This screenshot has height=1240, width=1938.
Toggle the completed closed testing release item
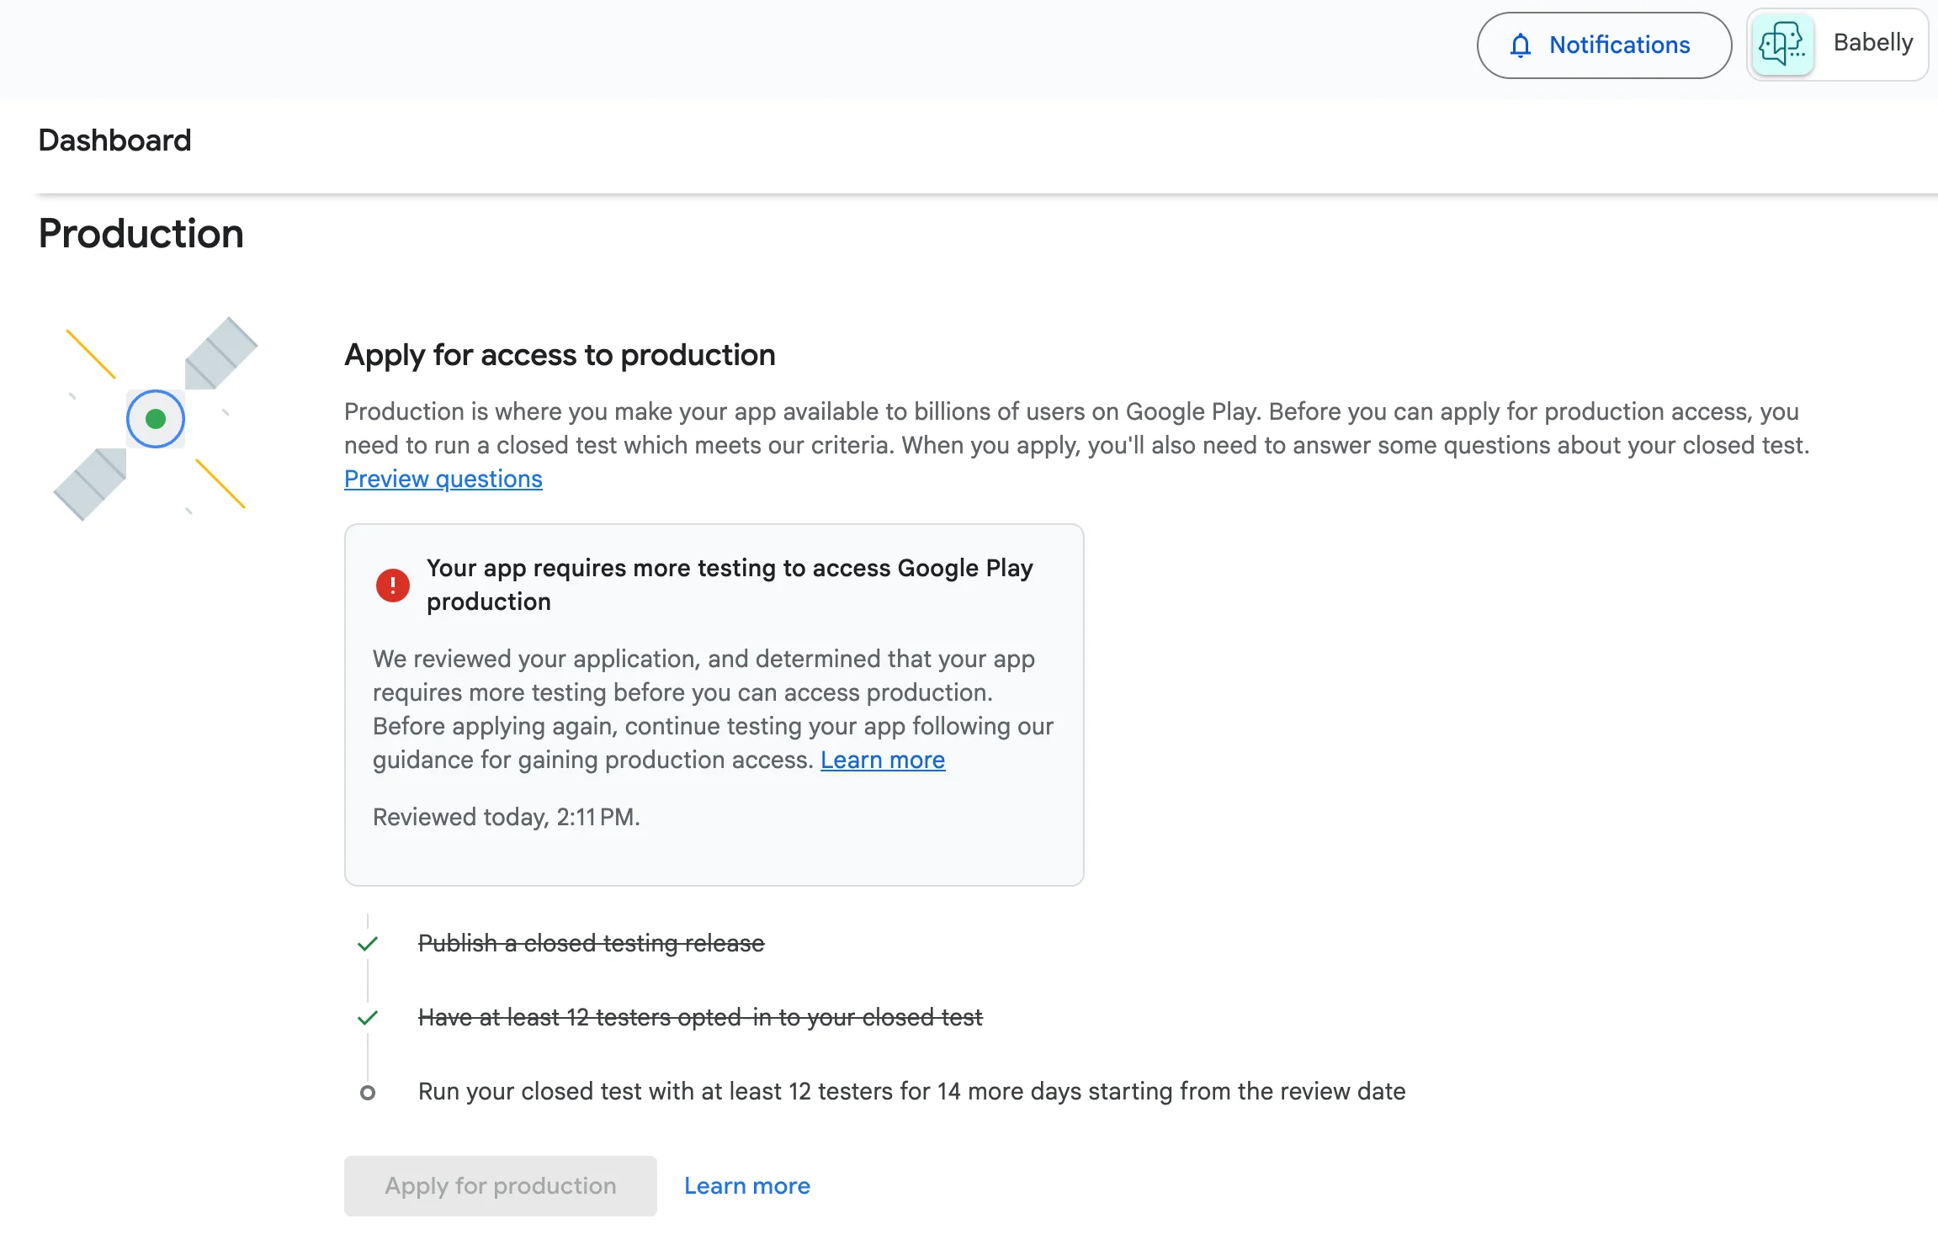click(x=592, y=943)
